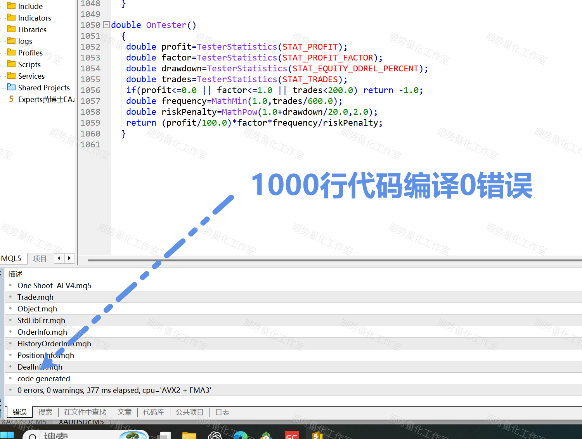This screenshot has width=582, height=439.
Task: Click the Services folder icon
Action: pos(12,76)
